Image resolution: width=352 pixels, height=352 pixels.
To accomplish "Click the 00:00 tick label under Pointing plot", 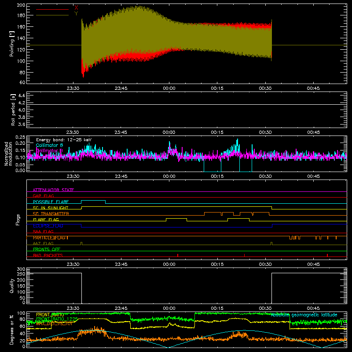I will point(169,88).
